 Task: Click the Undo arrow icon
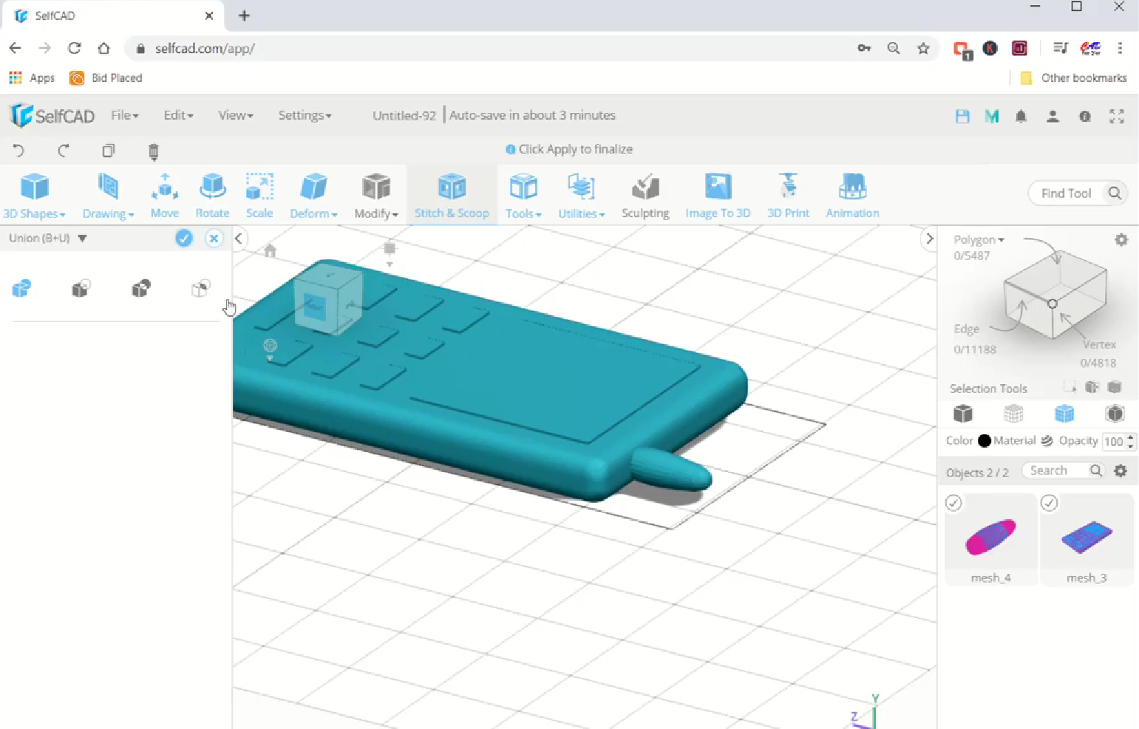(18, 151)
